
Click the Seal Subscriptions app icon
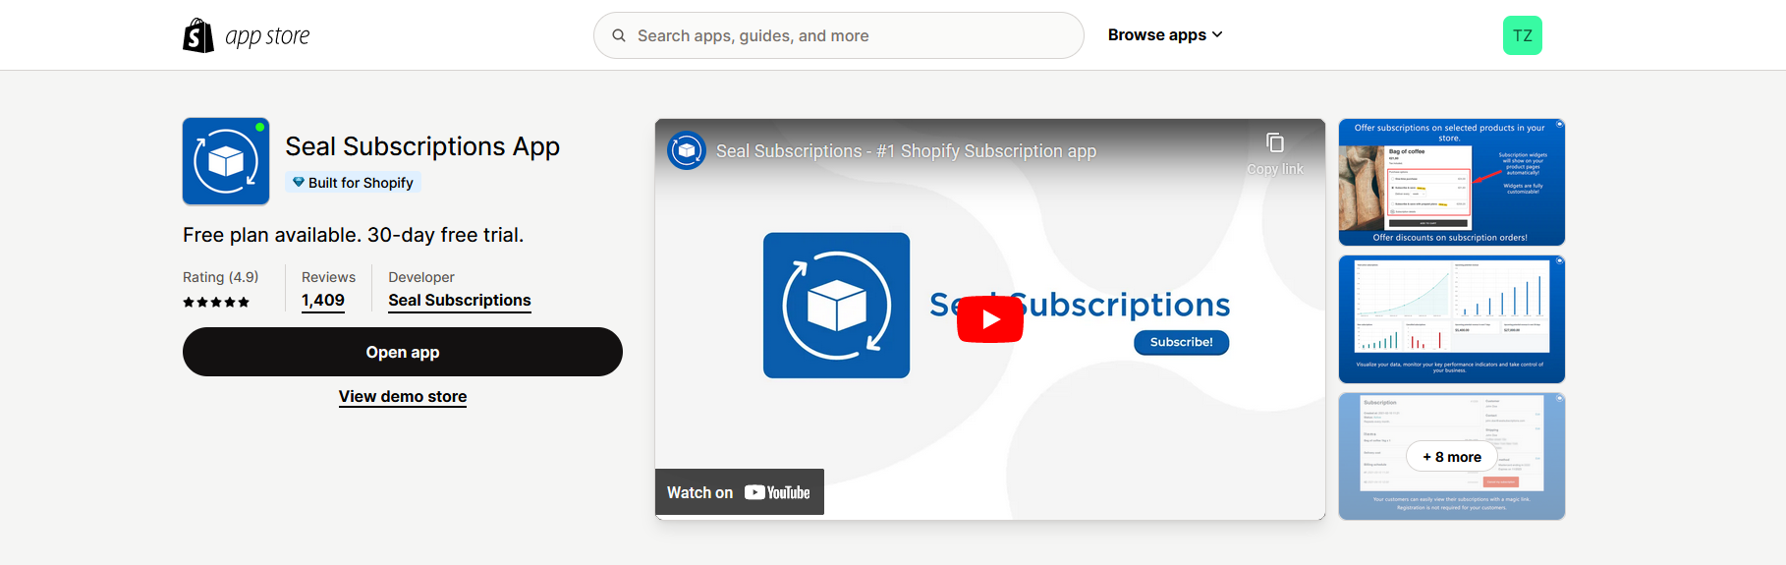click(226, 161)
